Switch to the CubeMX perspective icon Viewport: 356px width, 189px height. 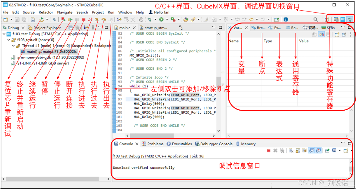(x=343, y=19)
